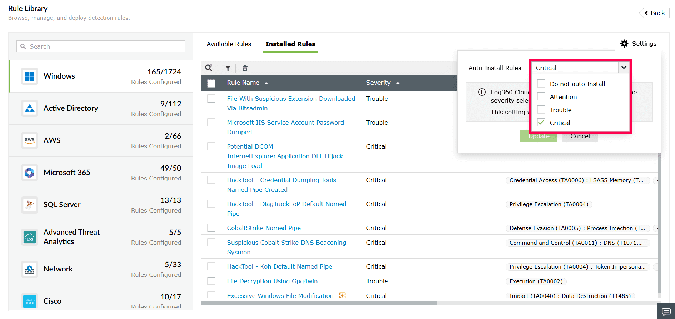Open the AWS rules category
The height and width of the screenshot is (319, 675).
click(101, 140)
